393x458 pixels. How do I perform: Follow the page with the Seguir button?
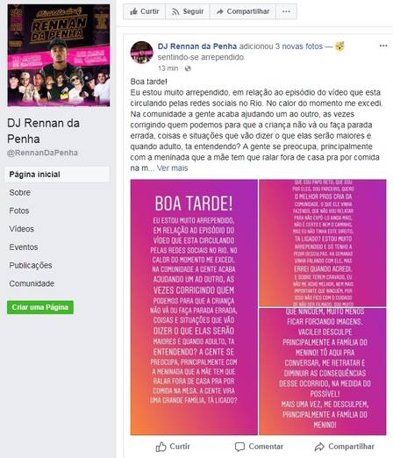click(188, 11)
